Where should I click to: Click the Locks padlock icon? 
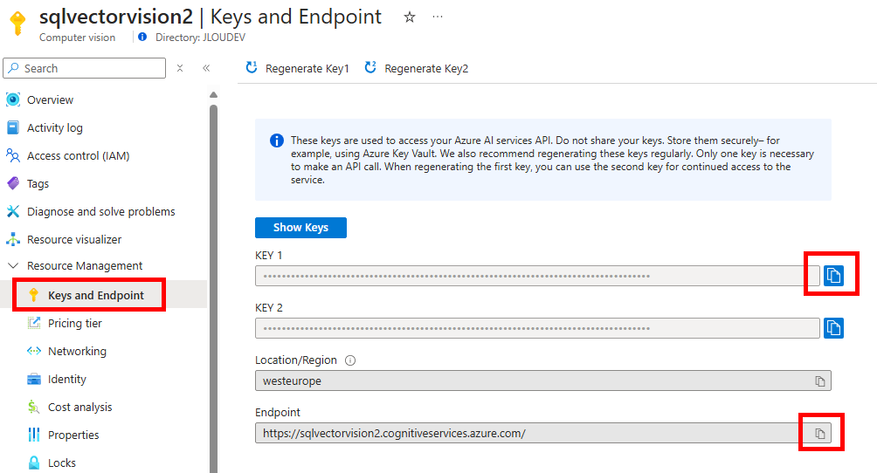point(33,463)
